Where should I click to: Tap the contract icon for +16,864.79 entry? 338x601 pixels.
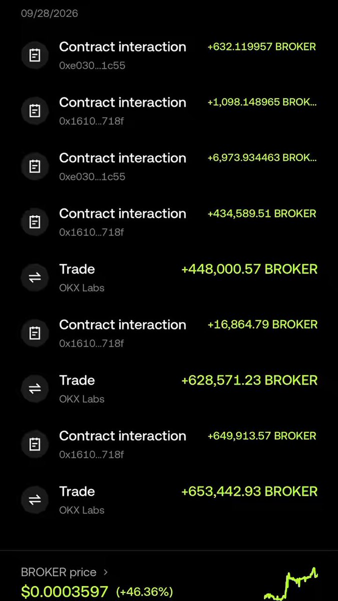pos(35,333)
